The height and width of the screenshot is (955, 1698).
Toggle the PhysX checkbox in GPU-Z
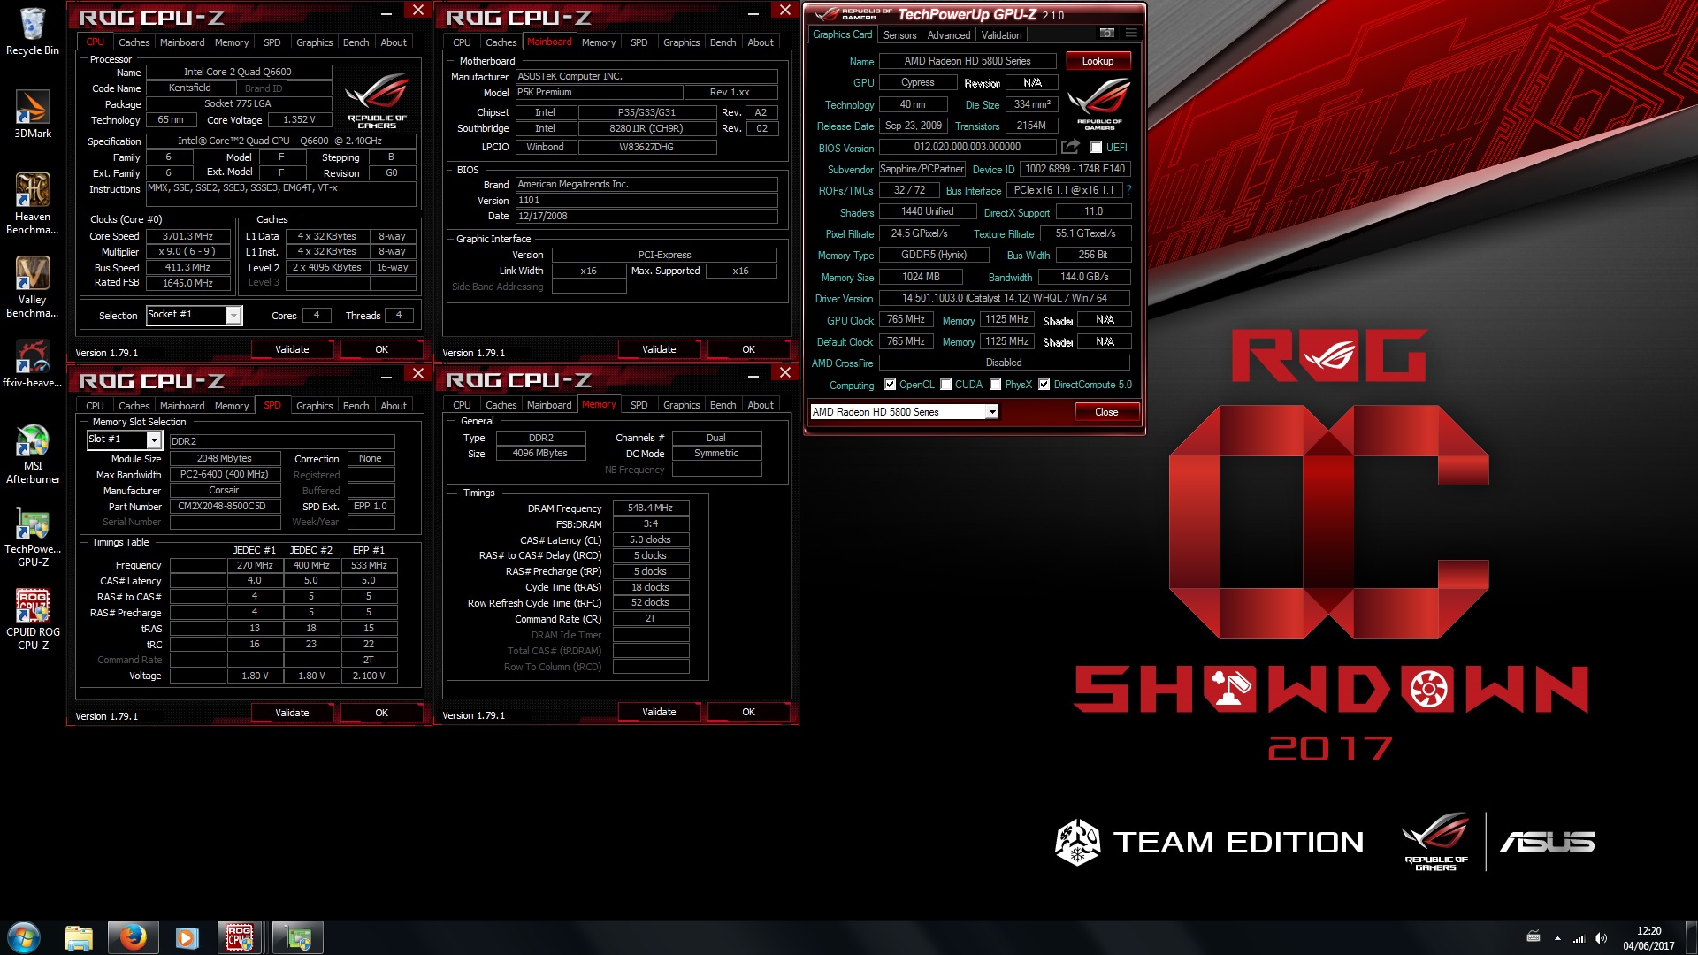pyautogui.click(x=995, y=385)
